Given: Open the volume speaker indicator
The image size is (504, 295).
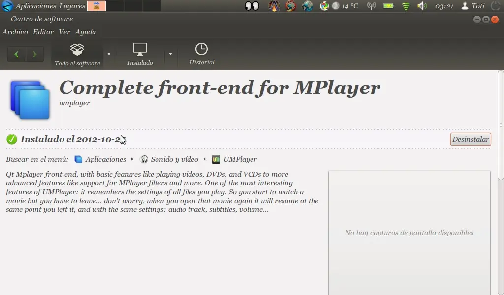Looking at the screenshot, I should click(x=422, y=6).
